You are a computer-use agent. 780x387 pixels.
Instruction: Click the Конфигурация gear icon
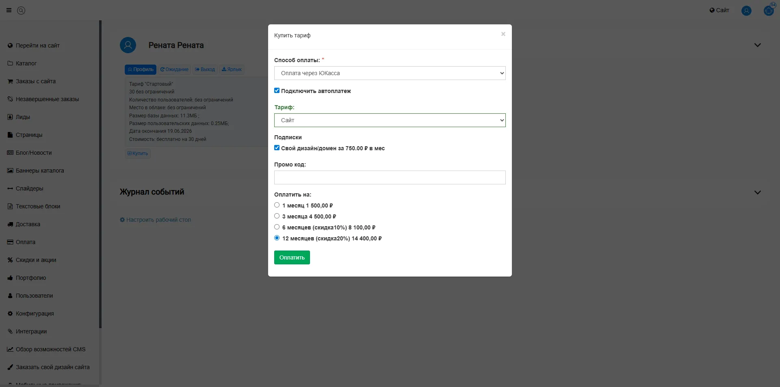tap(10, 313)
